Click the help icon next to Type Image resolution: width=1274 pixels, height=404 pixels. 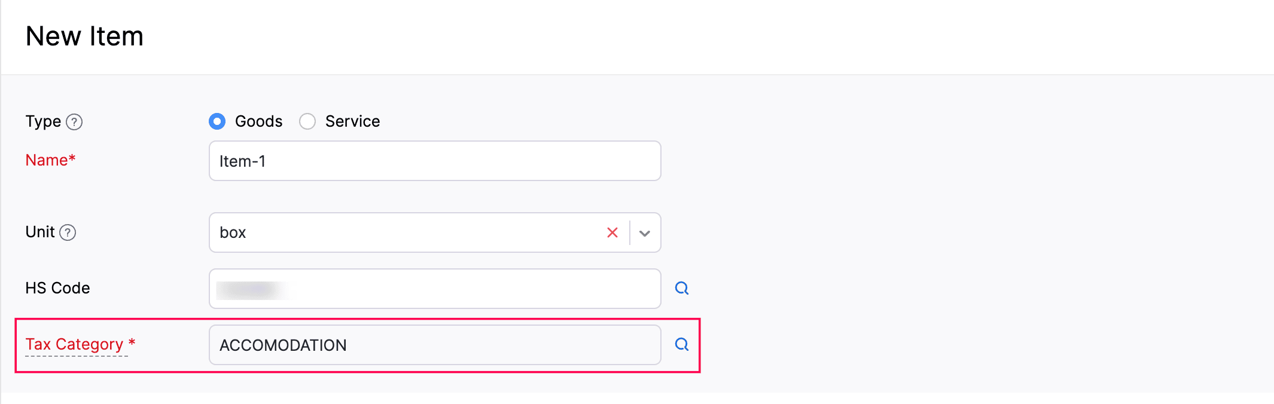[74, 122]
